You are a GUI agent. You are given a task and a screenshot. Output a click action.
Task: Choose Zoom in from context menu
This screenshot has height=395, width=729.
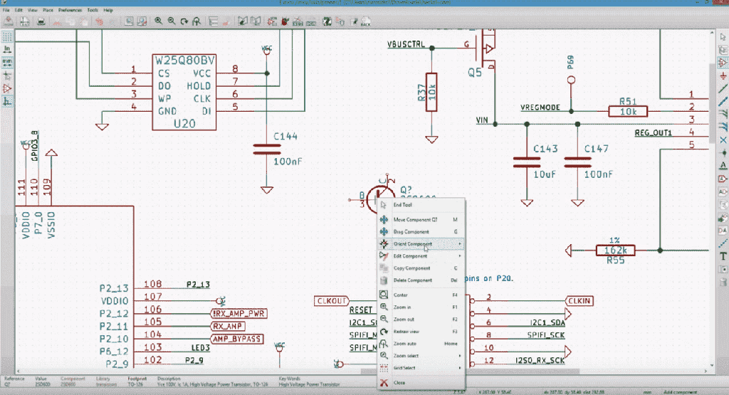click(421, 307)
